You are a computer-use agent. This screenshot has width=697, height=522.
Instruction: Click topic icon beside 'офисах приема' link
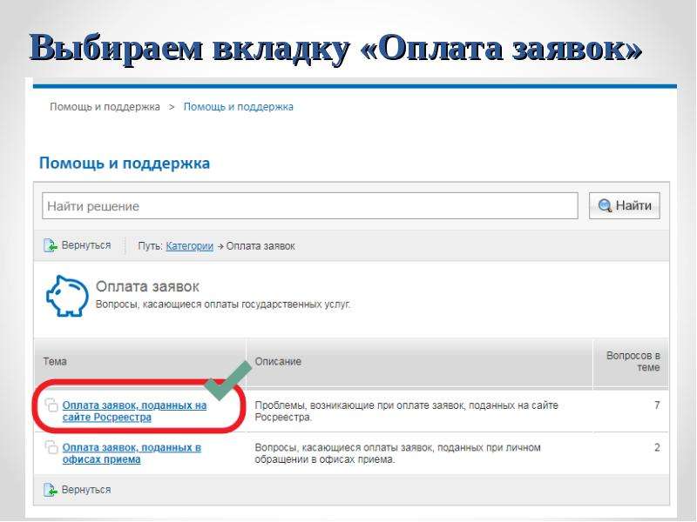tap(51, 447)
